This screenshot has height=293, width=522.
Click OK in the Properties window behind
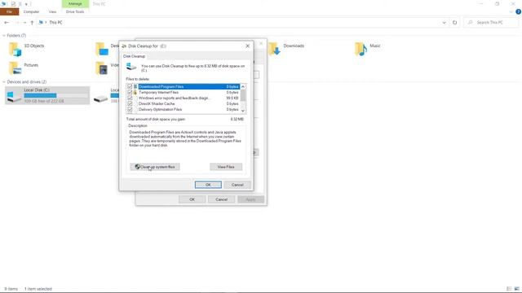(192, 199)
